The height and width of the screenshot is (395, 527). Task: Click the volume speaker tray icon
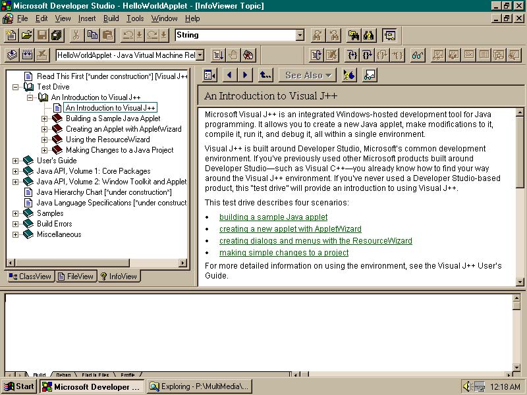pyautogui.click(x=466, y=386)
